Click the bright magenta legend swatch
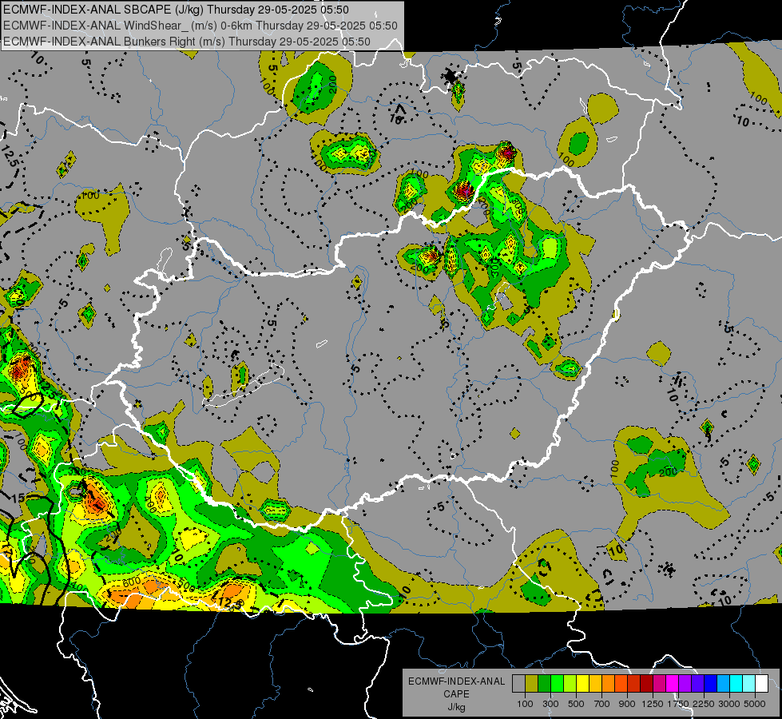782x719 pixels. (673, 684)
